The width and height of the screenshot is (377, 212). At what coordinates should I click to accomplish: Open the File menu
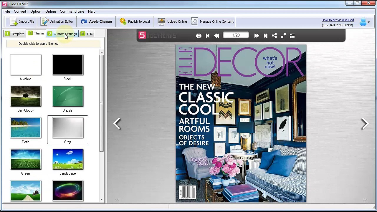pyautogui.click(x=7, y=11)
